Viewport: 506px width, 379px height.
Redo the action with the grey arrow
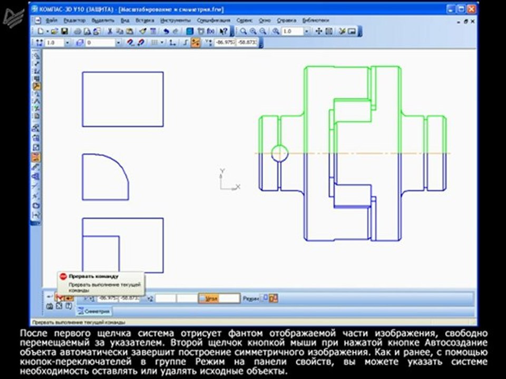(x=176, y=31)
